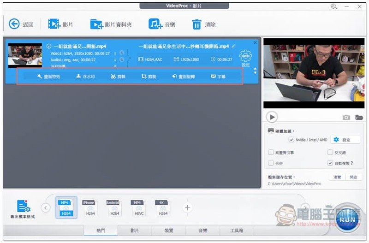Open the 浮水印 watermark tool
Image resolution: width=369 pixels, height=243 pixels.
(85, 77)
